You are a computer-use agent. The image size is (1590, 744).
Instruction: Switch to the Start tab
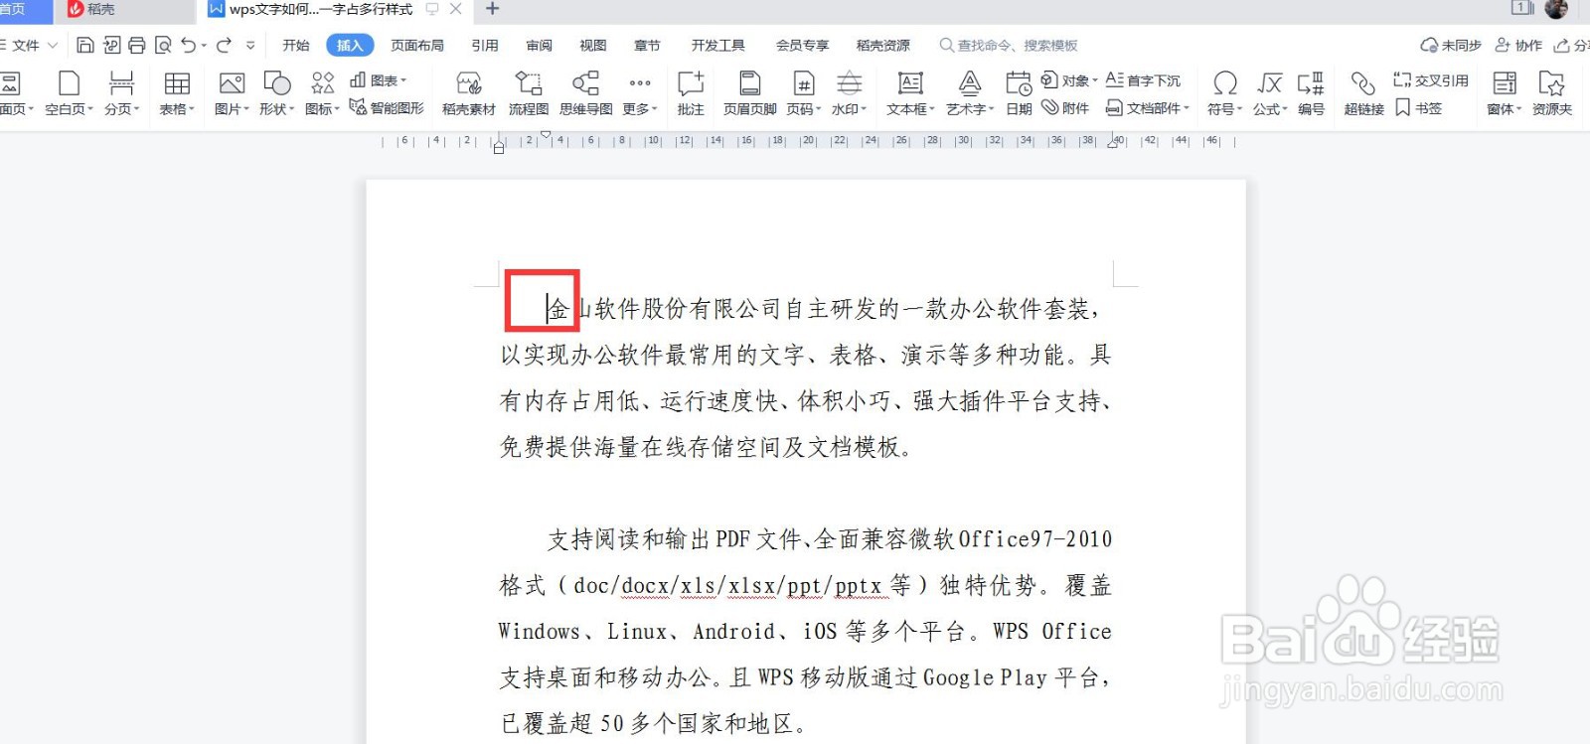pos(295,45)
